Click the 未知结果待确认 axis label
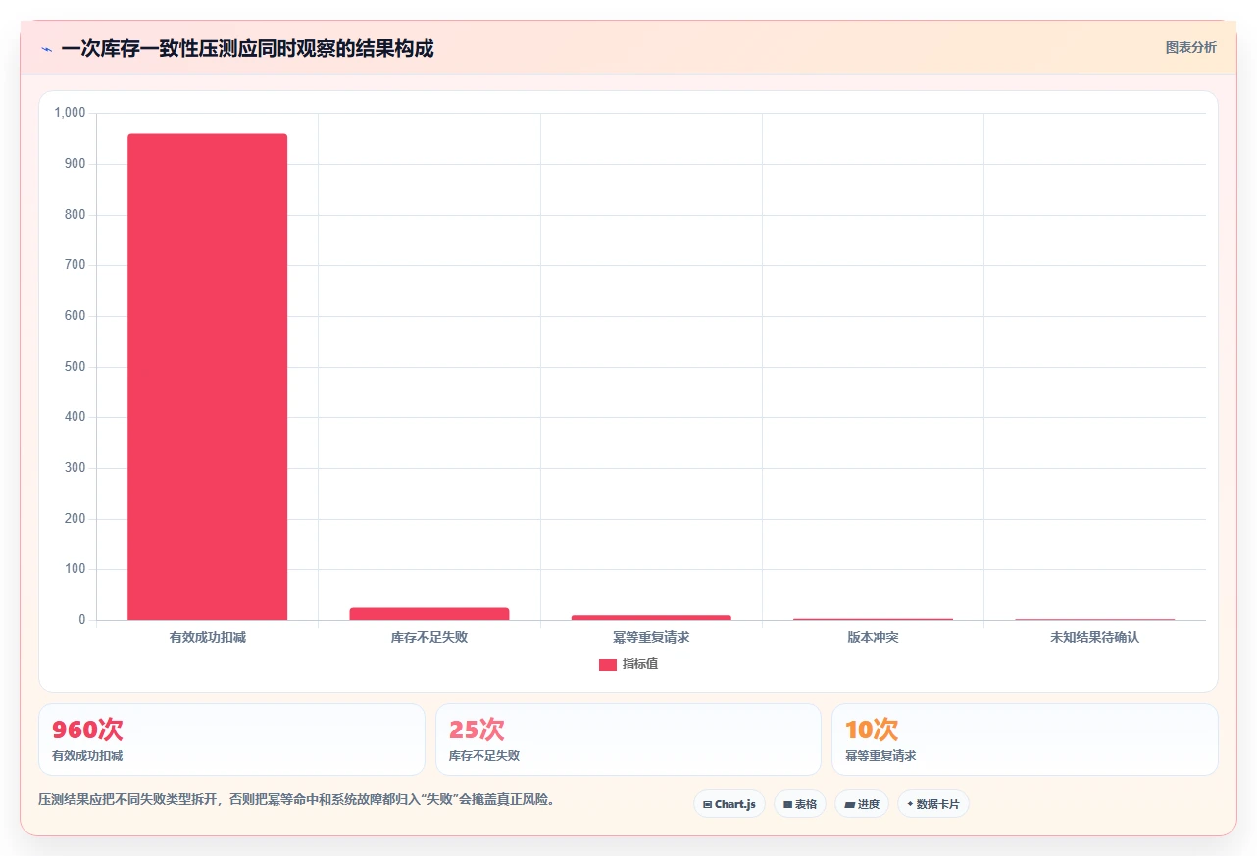Image resolution: width=1257 pixels, height=856 pixels. [1094, 637]
